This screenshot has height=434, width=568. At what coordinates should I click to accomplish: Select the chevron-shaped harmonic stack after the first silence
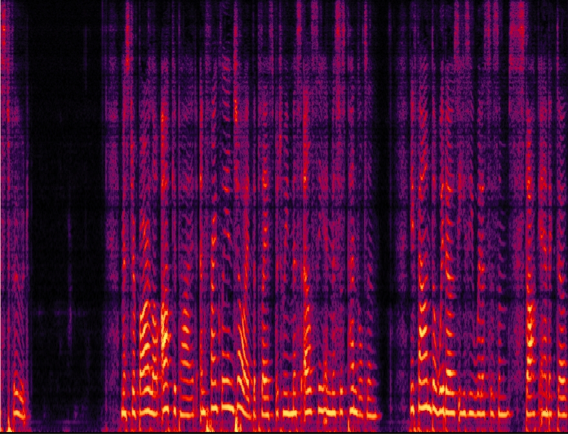tap(150, 348)
